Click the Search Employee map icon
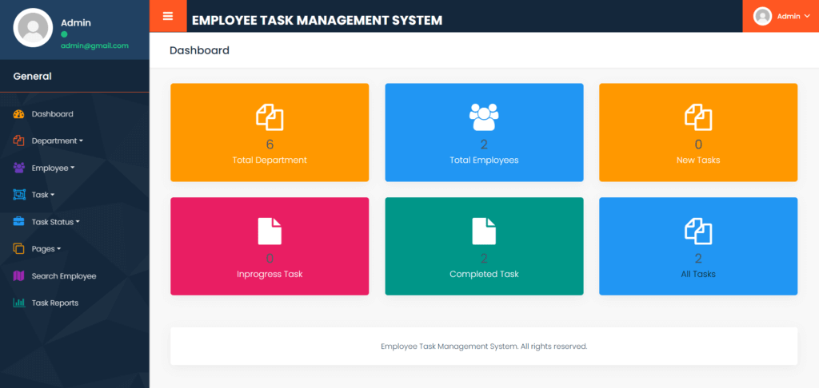The width and height of the screenshot is (819, 388). click(19, 276)
